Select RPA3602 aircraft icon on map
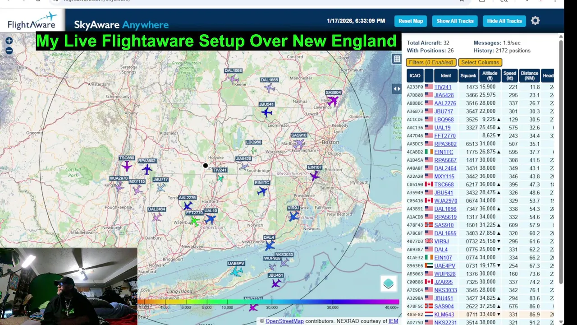Viewport: 577px width, 325px height. coord(147,169)
